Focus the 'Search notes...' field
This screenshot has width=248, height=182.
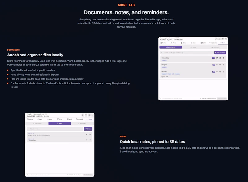pos(55,129)
